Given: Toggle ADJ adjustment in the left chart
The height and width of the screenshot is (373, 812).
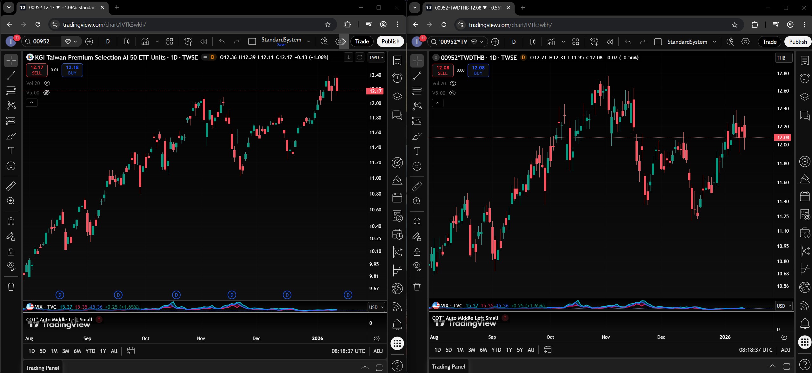Looking at the screenshot, I should click(378, 351).
